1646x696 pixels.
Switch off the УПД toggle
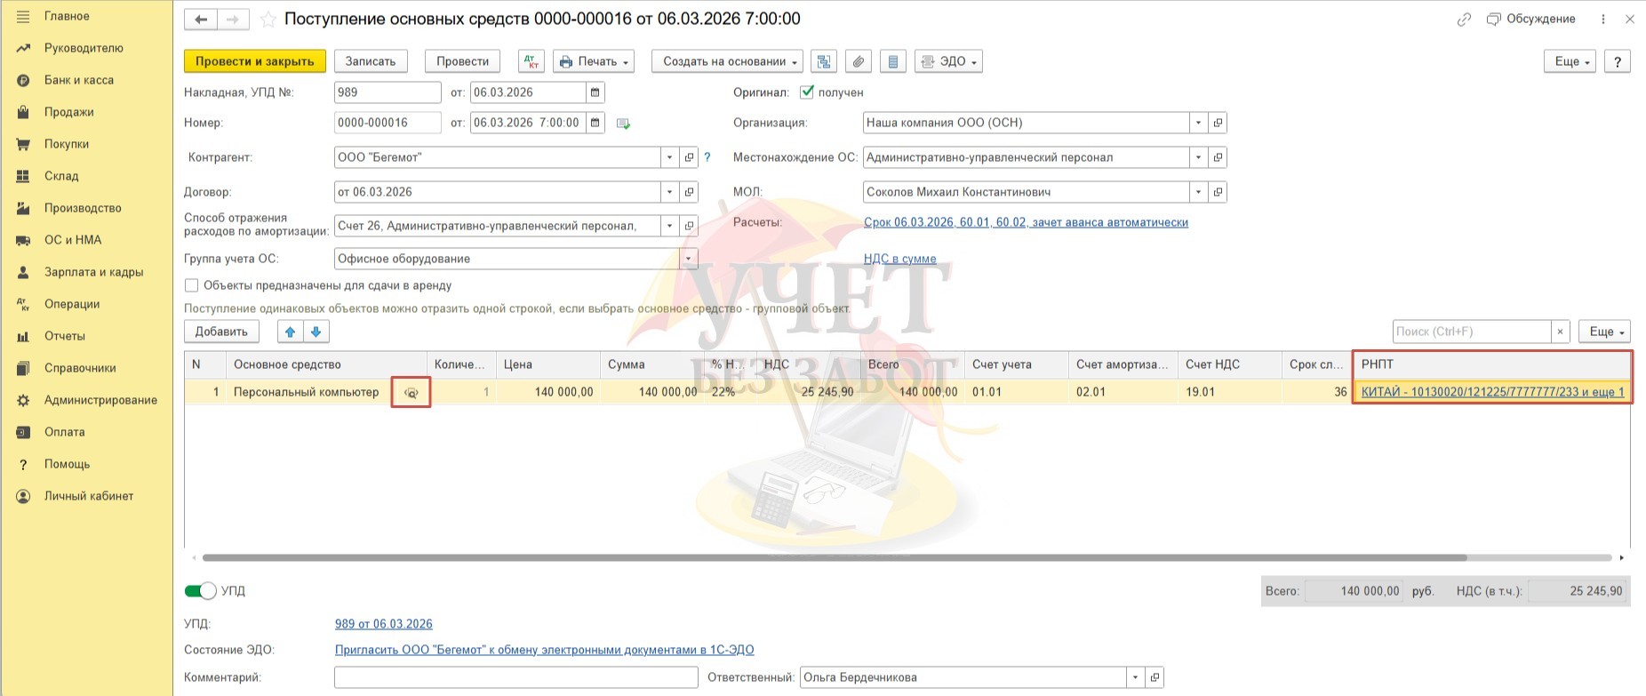point(201,591)
